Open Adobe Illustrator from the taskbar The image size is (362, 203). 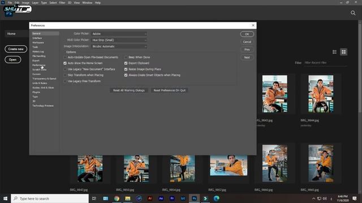[150, 198]
